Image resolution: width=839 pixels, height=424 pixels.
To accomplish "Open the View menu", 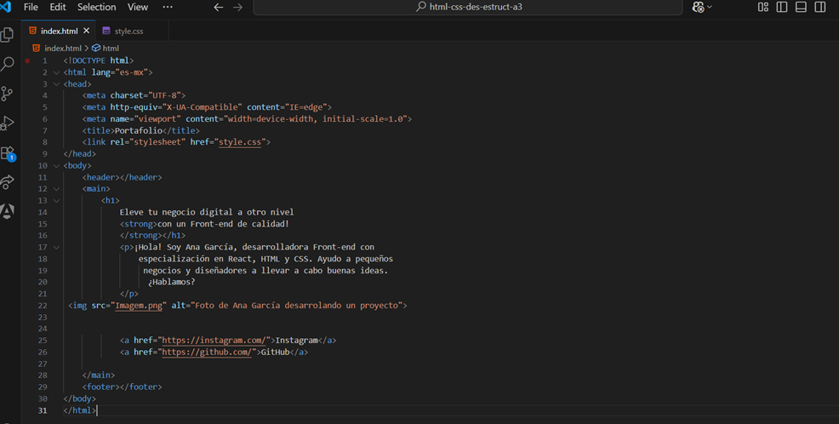I will point(138,7).
